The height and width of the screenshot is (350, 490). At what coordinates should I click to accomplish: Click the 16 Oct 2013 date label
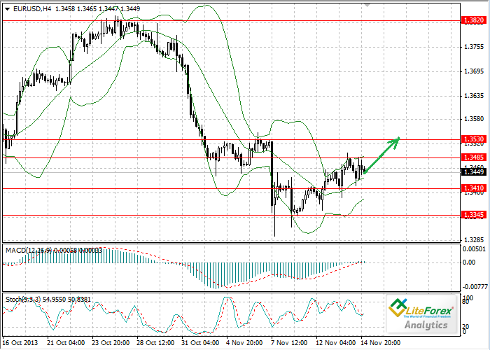(x=20, y=344)
